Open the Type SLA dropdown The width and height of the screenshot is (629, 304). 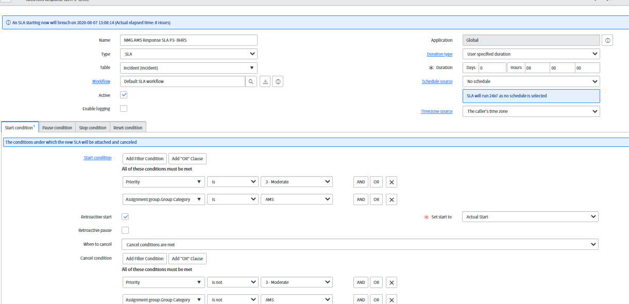[x=189, y=54]
